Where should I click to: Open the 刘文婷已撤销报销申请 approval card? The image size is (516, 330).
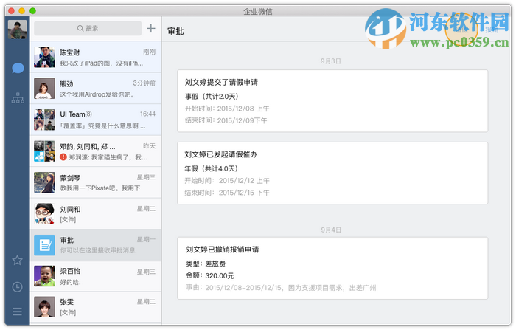pyautogui.click(x=332, y=268)
